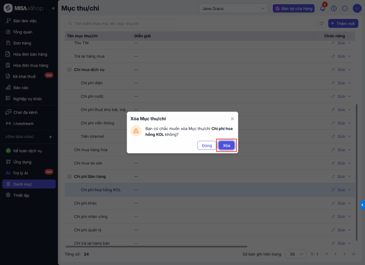The height and width of the screenshot is (265, 365).
Task: Open the Jane Grace store dropdown
Action: tap(233, 9)
